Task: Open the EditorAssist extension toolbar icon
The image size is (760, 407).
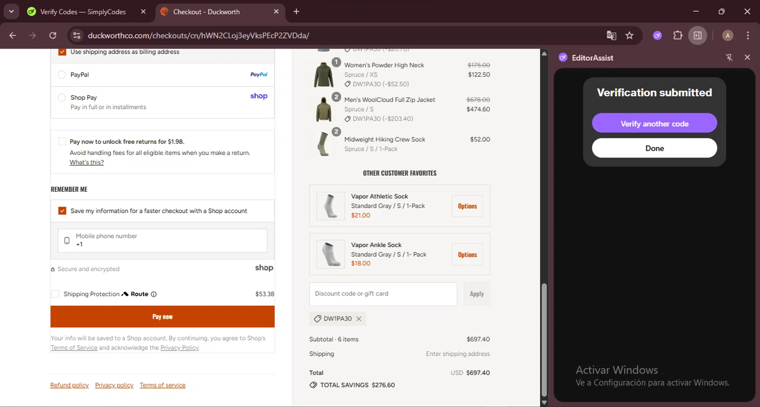Action: click(x=657, y=35)
